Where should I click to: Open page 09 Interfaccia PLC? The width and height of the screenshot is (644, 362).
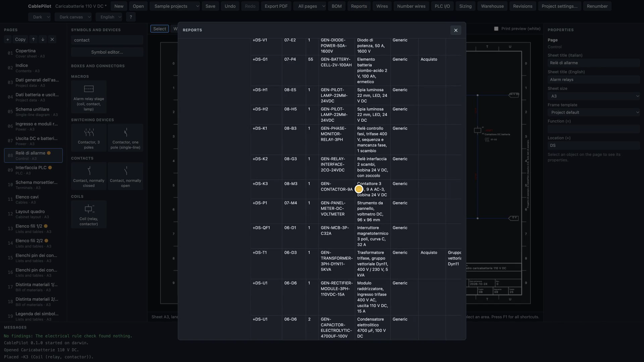click(33, 170)
